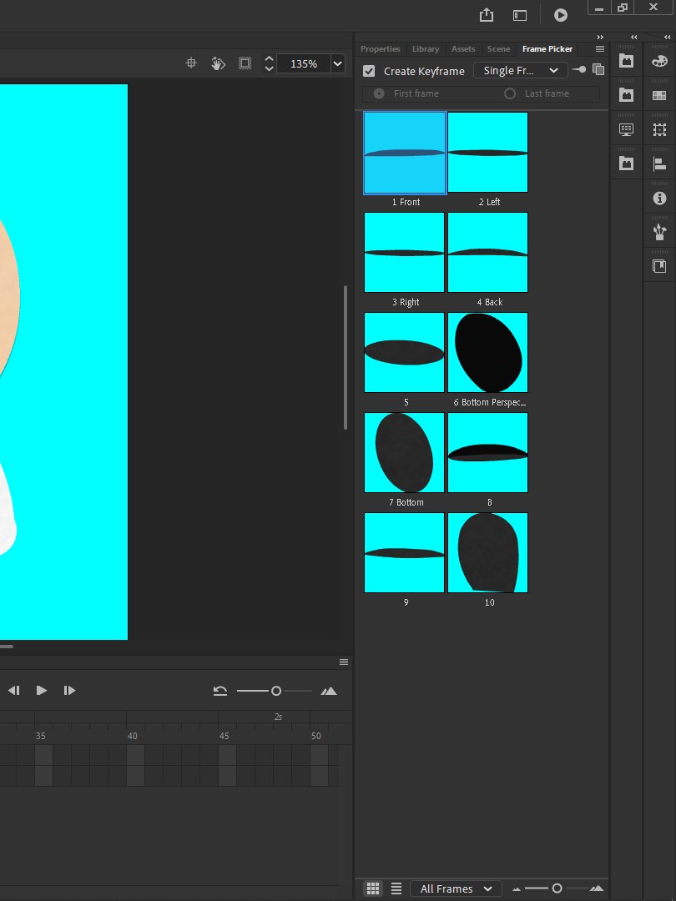Play the timeline animation
This screenshot has height=901, width=676.
coord(42,690)
